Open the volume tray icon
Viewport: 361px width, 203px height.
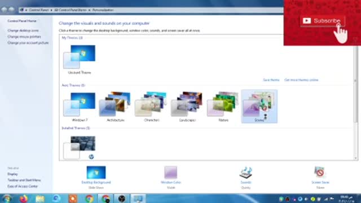pyautogui.click(x=306, y=199)
